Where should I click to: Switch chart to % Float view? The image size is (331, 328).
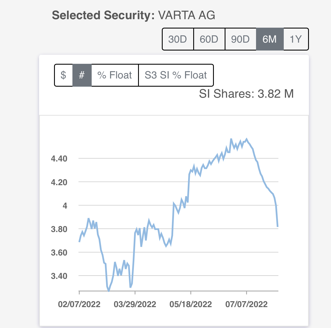[115, 75]
